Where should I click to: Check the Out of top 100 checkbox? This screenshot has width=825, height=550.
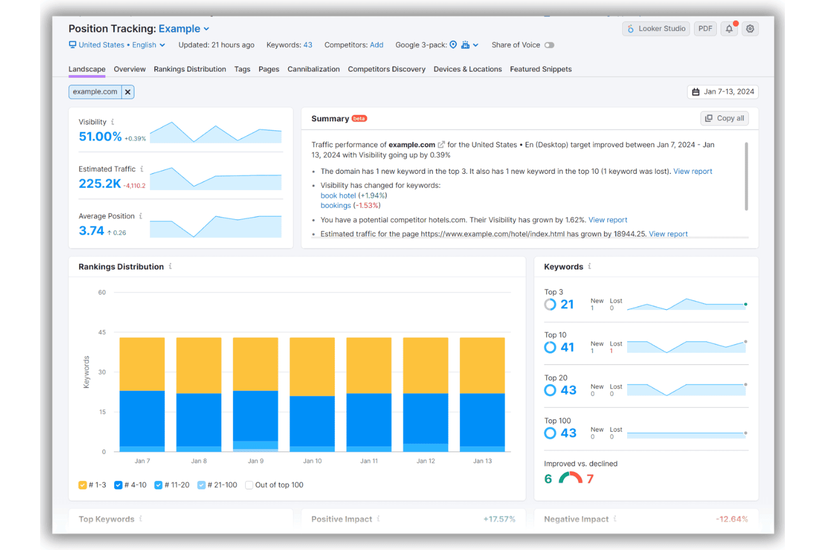249,485
